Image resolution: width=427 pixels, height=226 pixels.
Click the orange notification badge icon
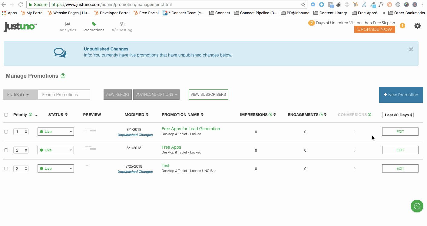coord(402,26)
